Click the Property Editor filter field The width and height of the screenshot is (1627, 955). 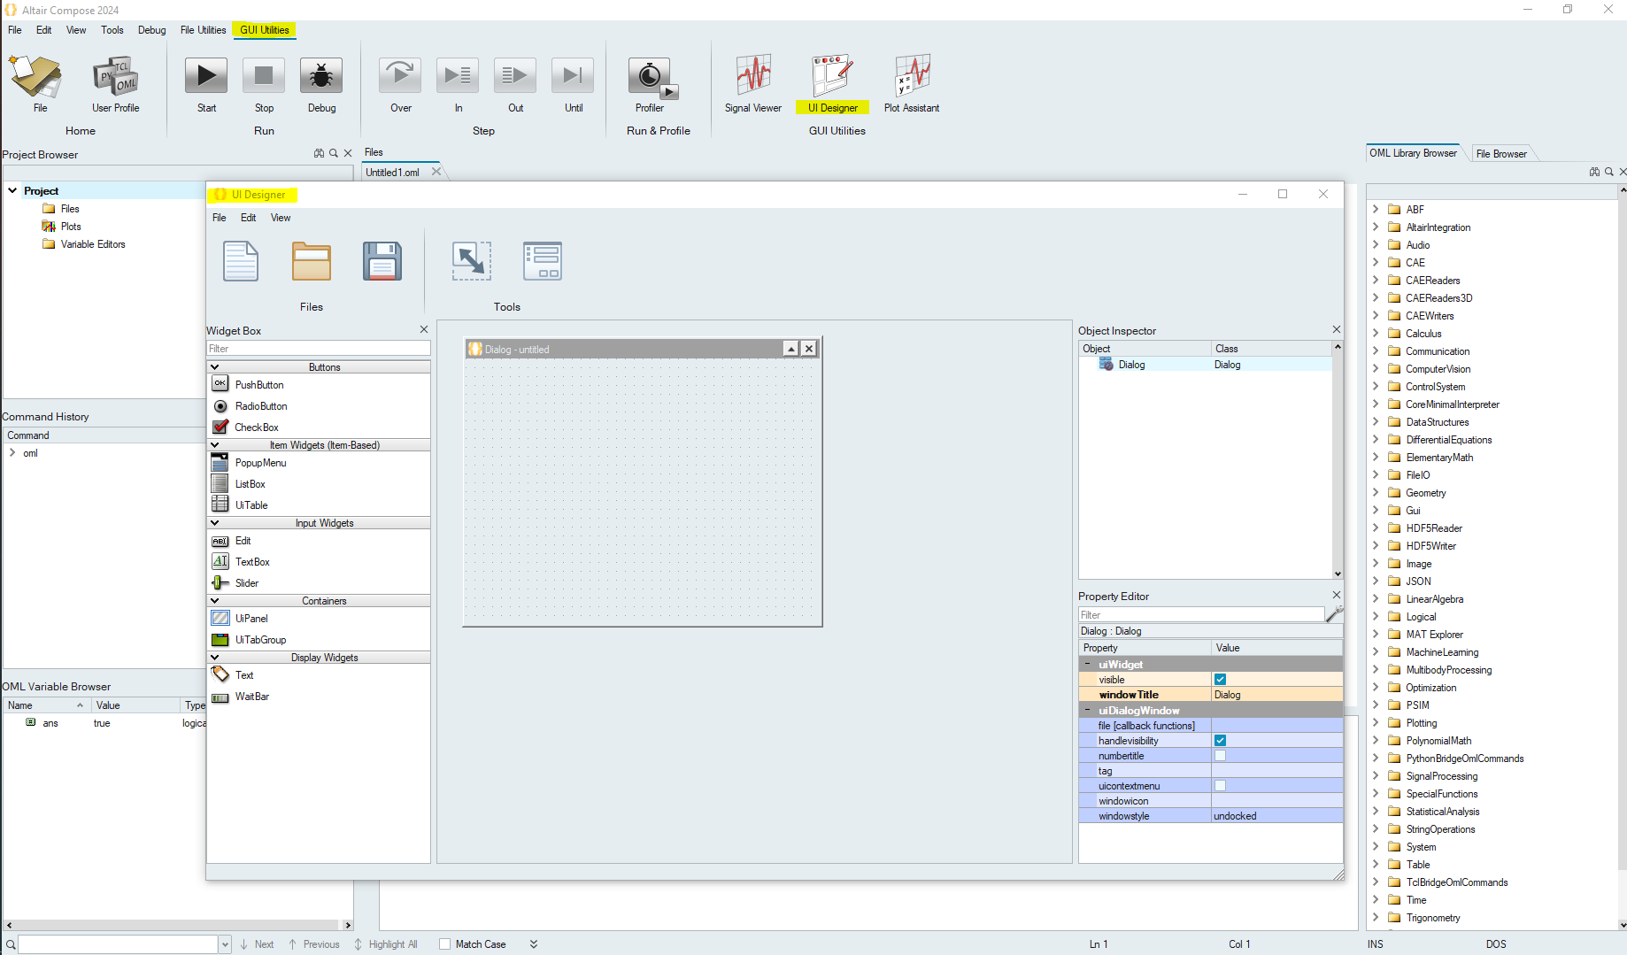[1201, 615]
